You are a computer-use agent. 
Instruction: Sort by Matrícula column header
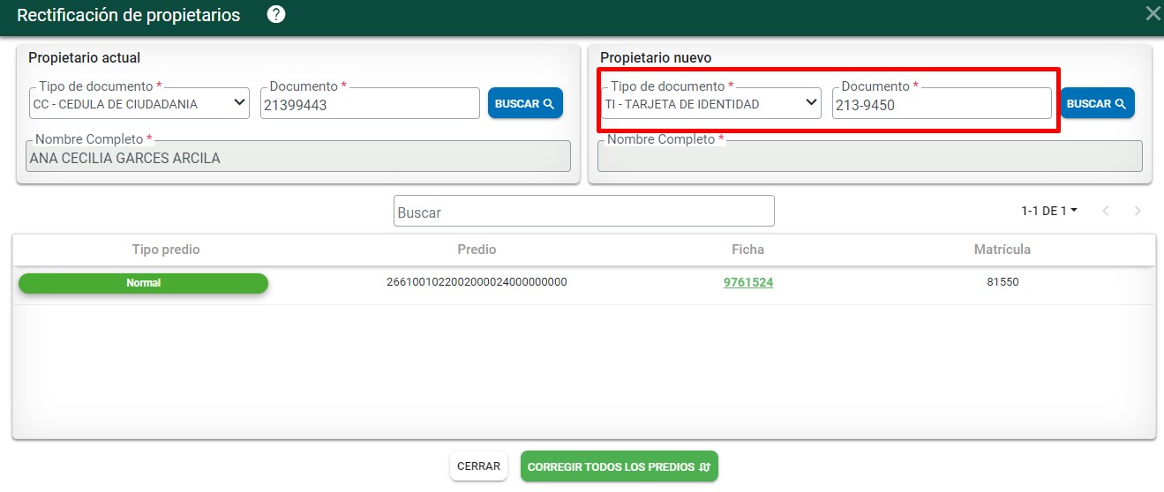1002,250
